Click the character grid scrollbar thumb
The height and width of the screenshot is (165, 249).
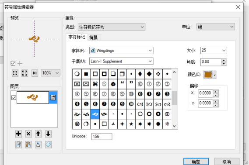[174, 98]
